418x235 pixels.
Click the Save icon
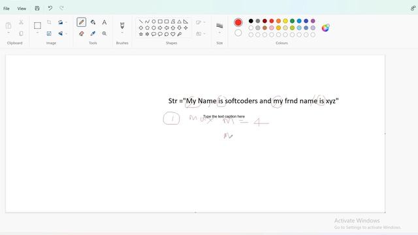pyautogui.click(x=37, y=8)
